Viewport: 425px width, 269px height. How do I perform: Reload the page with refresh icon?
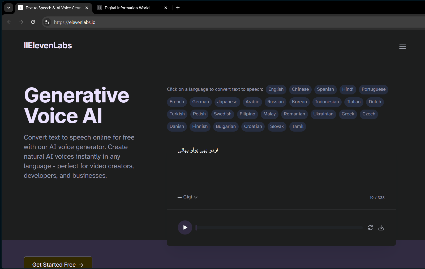33,22
